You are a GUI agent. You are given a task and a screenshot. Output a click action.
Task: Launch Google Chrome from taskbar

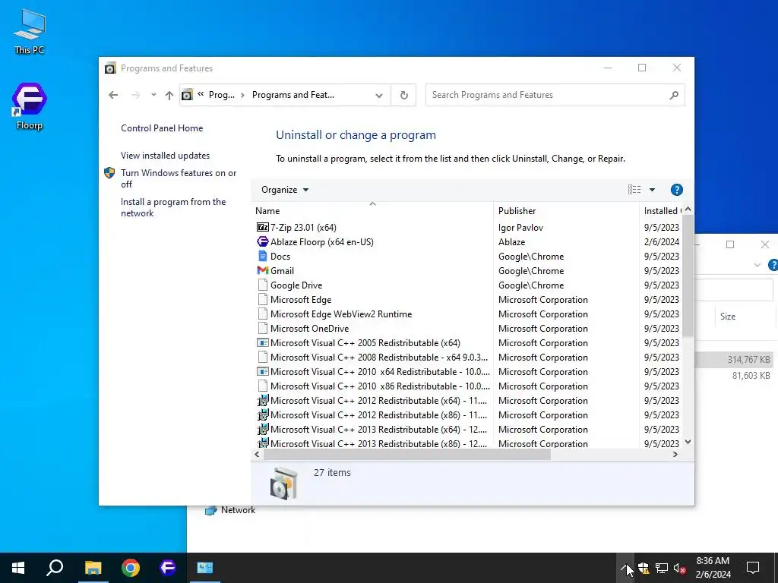pos(131,568)
